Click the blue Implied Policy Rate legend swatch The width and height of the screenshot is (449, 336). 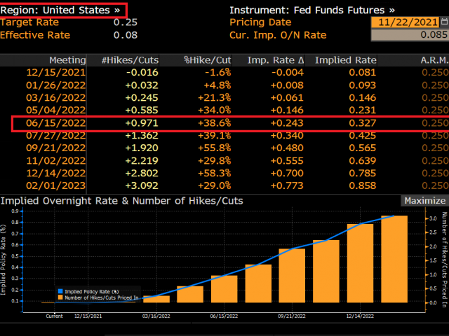60,290
